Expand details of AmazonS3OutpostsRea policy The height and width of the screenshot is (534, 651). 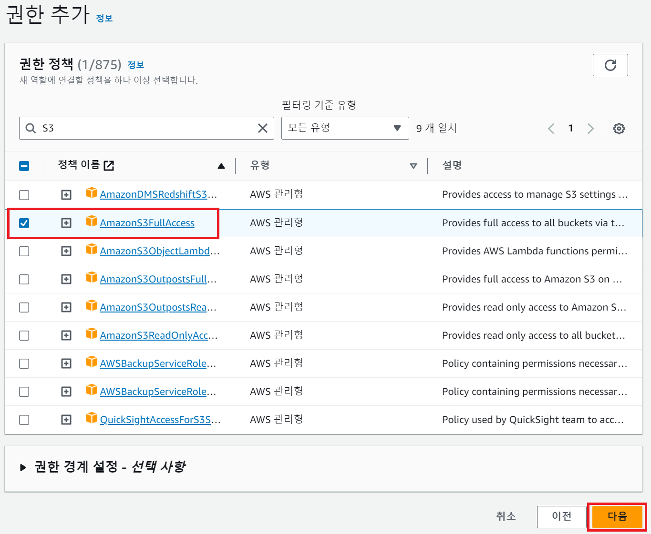click(x=66, y=307)
